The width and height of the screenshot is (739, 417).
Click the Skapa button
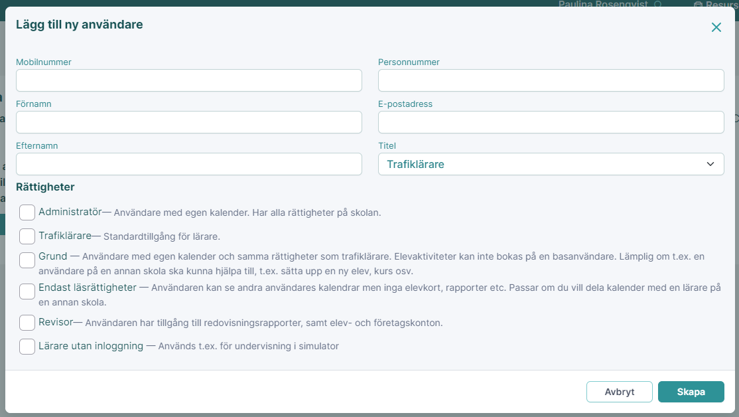[x=691, y=392]
